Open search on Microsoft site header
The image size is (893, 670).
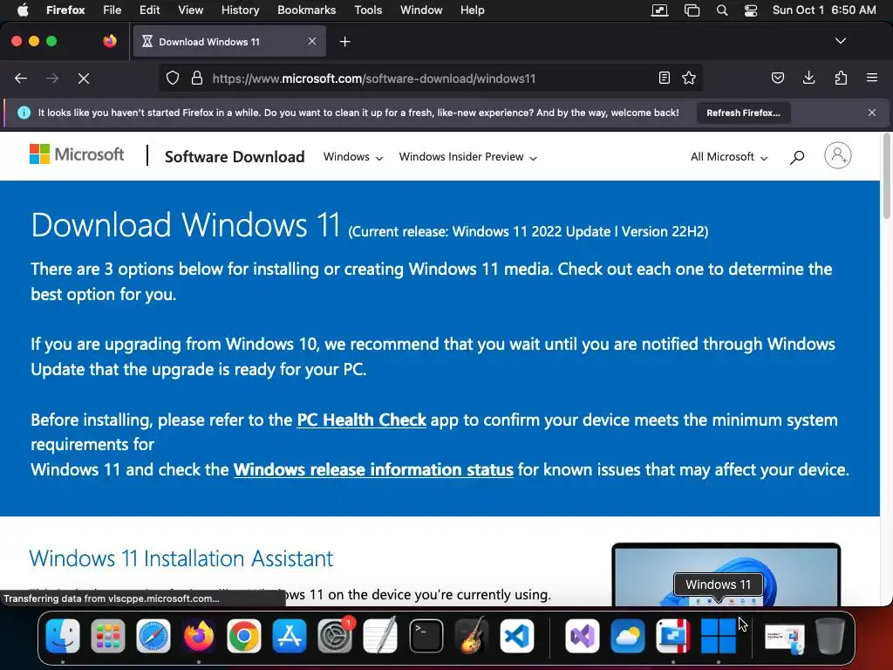coord(797,157)
